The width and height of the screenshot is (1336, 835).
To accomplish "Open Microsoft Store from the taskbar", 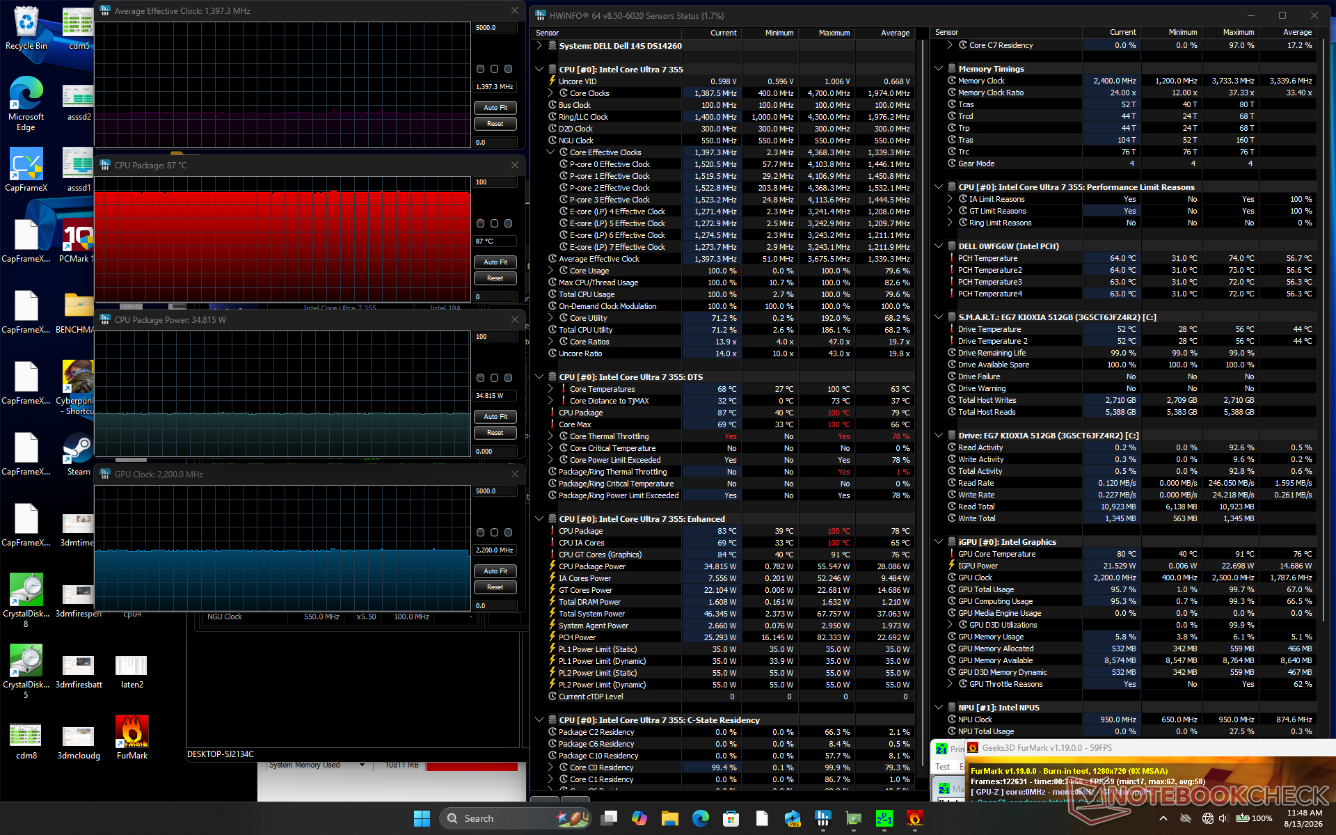I will point(731,818).
